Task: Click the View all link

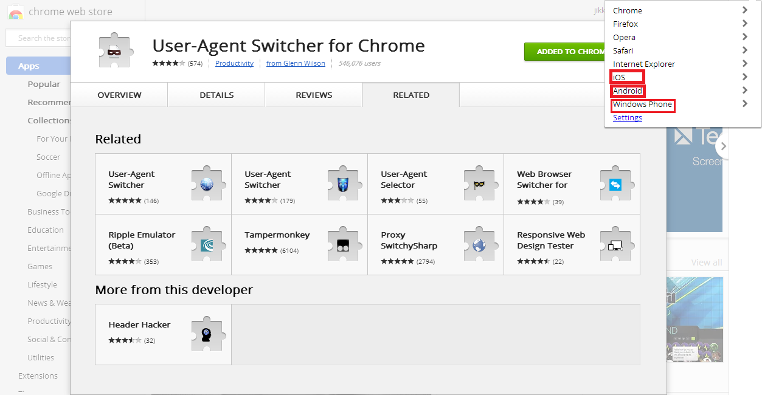Action: point(707,263)
